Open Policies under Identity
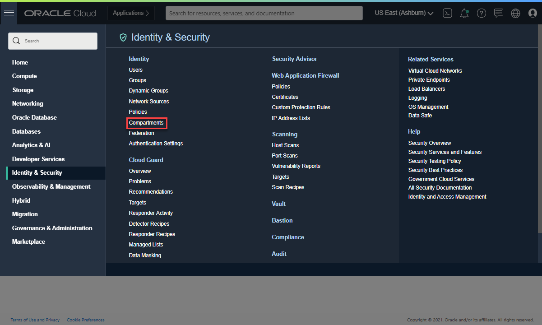This screenshot has width=542, height=325. point(138,112)
